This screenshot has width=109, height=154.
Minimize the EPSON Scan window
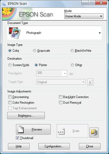85,3
